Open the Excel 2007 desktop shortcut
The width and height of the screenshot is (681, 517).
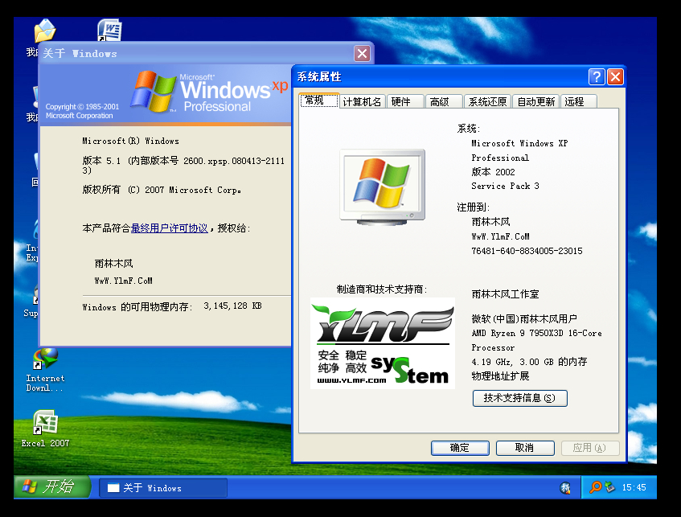click(x=45, y=423)
